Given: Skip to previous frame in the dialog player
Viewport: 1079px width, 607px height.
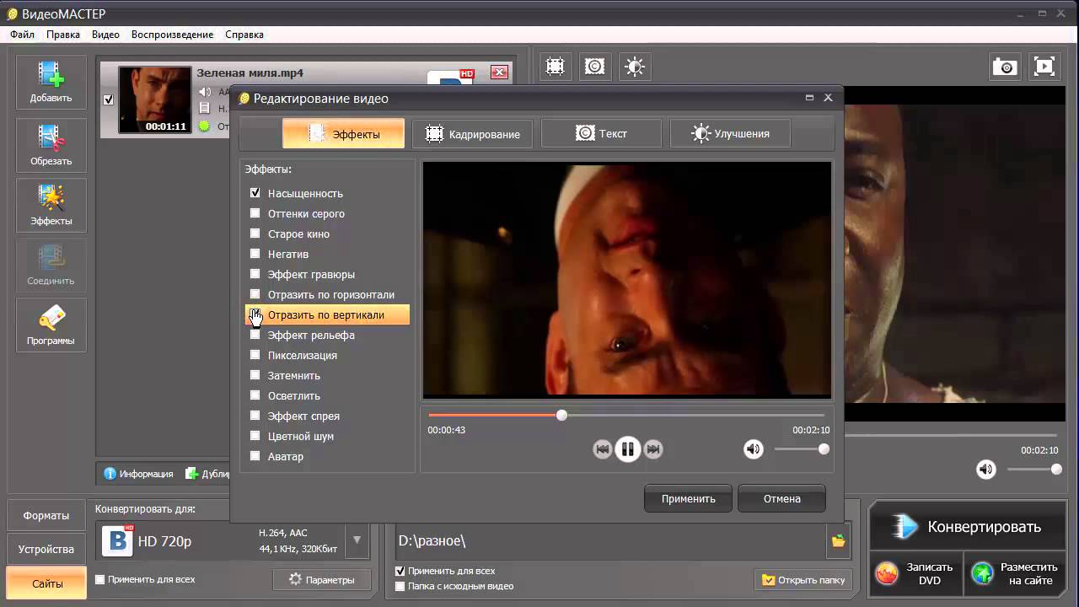Looking at the screenshot, I should (x=602, y=449).
